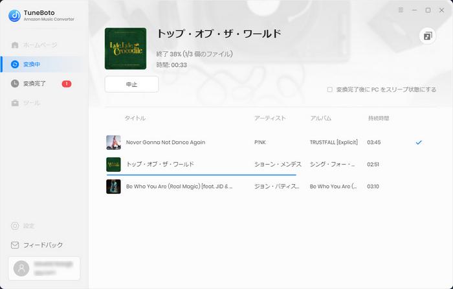Click the feedback envelope icon
The height and width of the screenshot is (289, 453).
pyautogui.click(x=15, y=245)
